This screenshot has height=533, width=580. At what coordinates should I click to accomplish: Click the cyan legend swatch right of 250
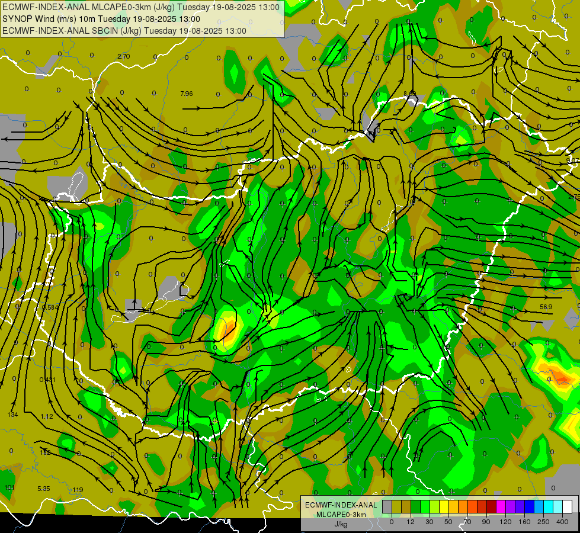click(549, 506)
